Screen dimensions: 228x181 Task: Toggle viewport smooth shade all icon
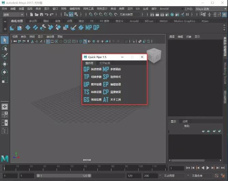pos(85,41)
